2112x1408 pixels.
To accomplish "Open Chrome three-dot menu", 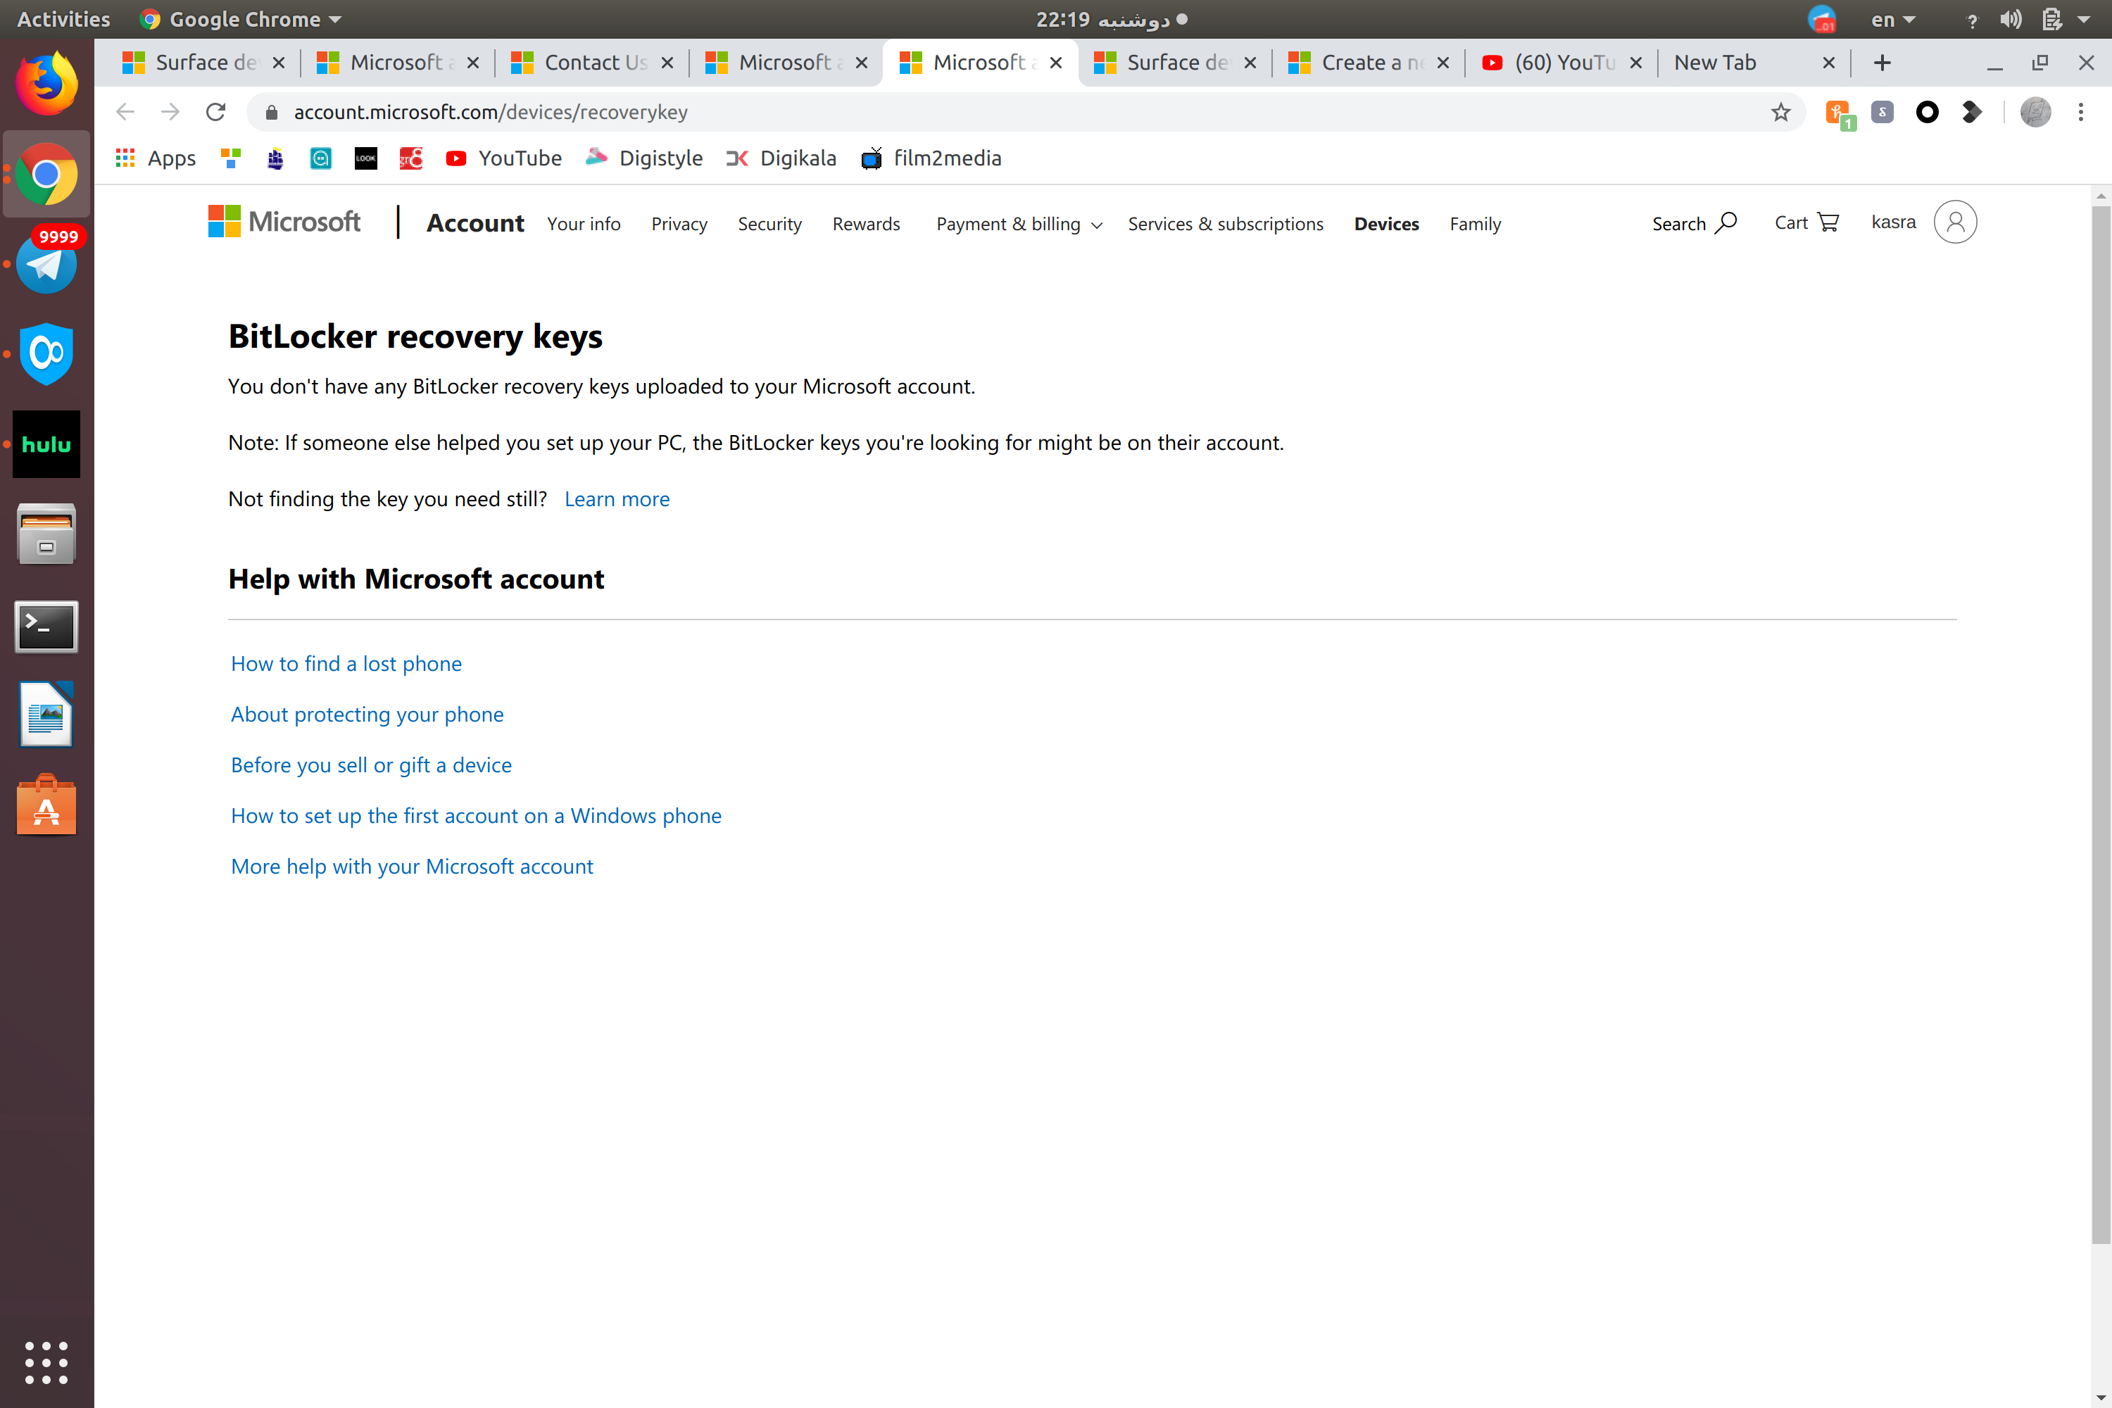I will [2080, 111].
